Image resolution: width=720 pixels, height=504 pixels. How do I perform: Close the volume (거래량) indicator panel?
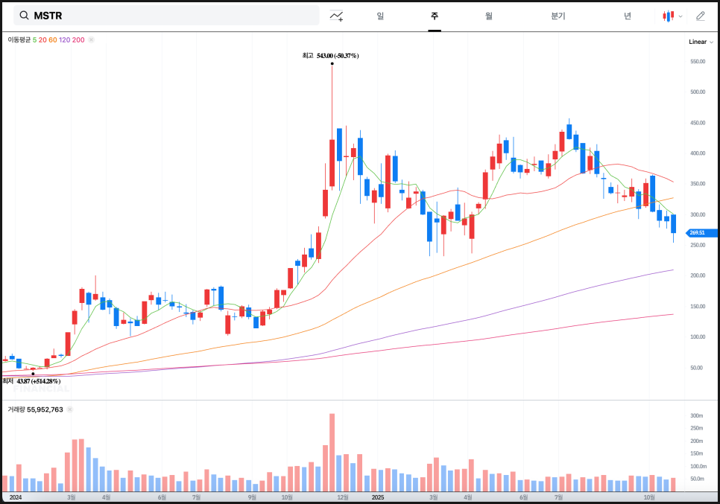tap(70, 409)
